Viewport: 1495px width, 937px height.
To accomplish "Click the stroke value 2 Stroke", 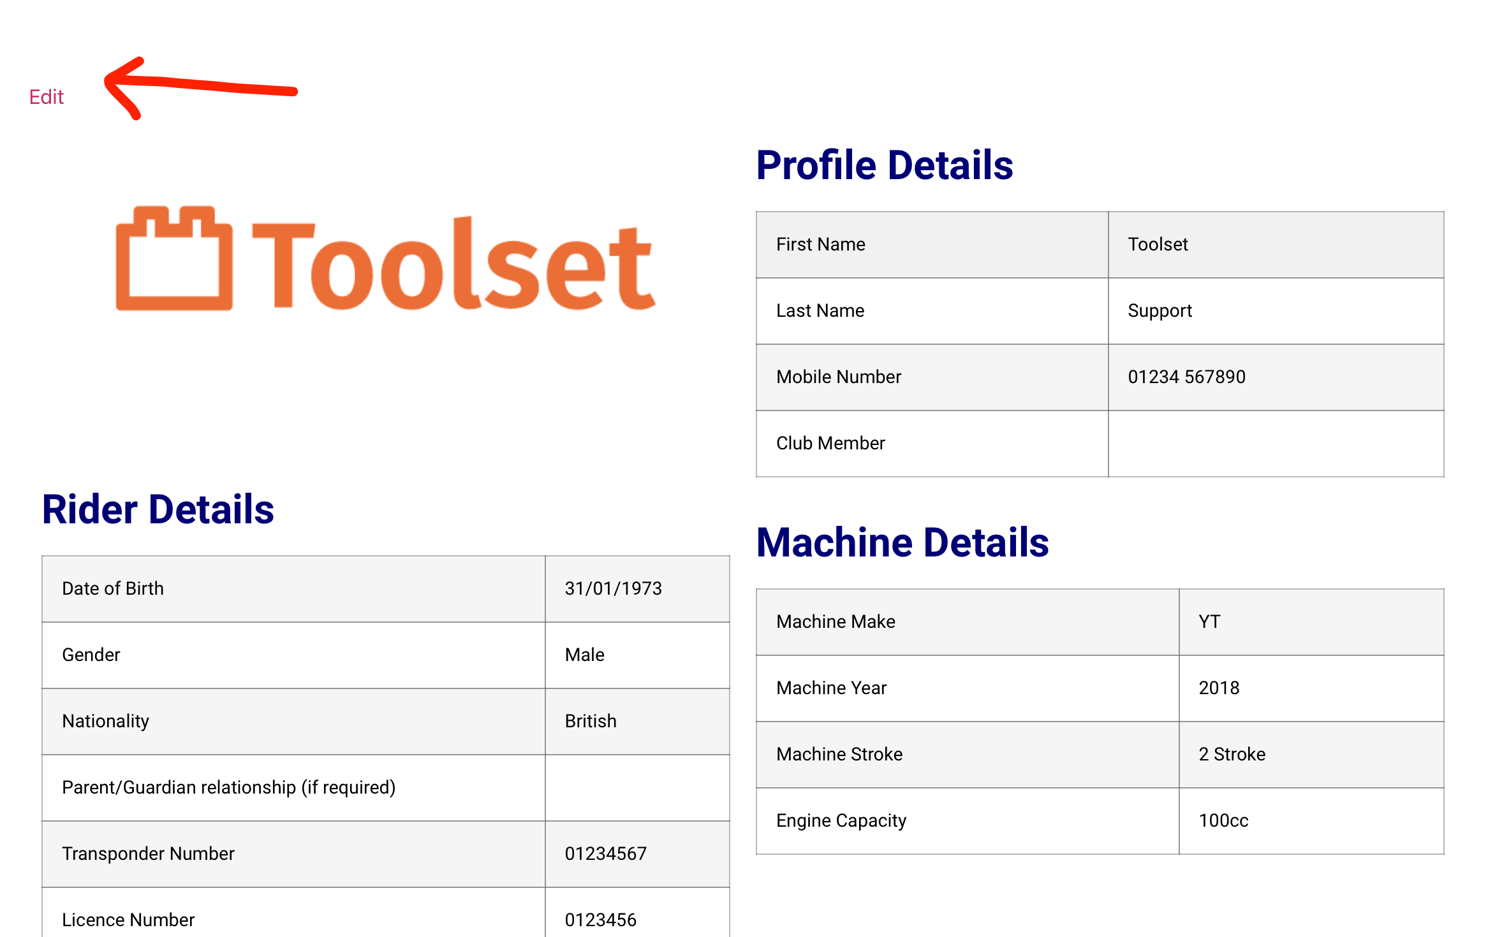I will pyautogui.click(x=1232, y=754).
